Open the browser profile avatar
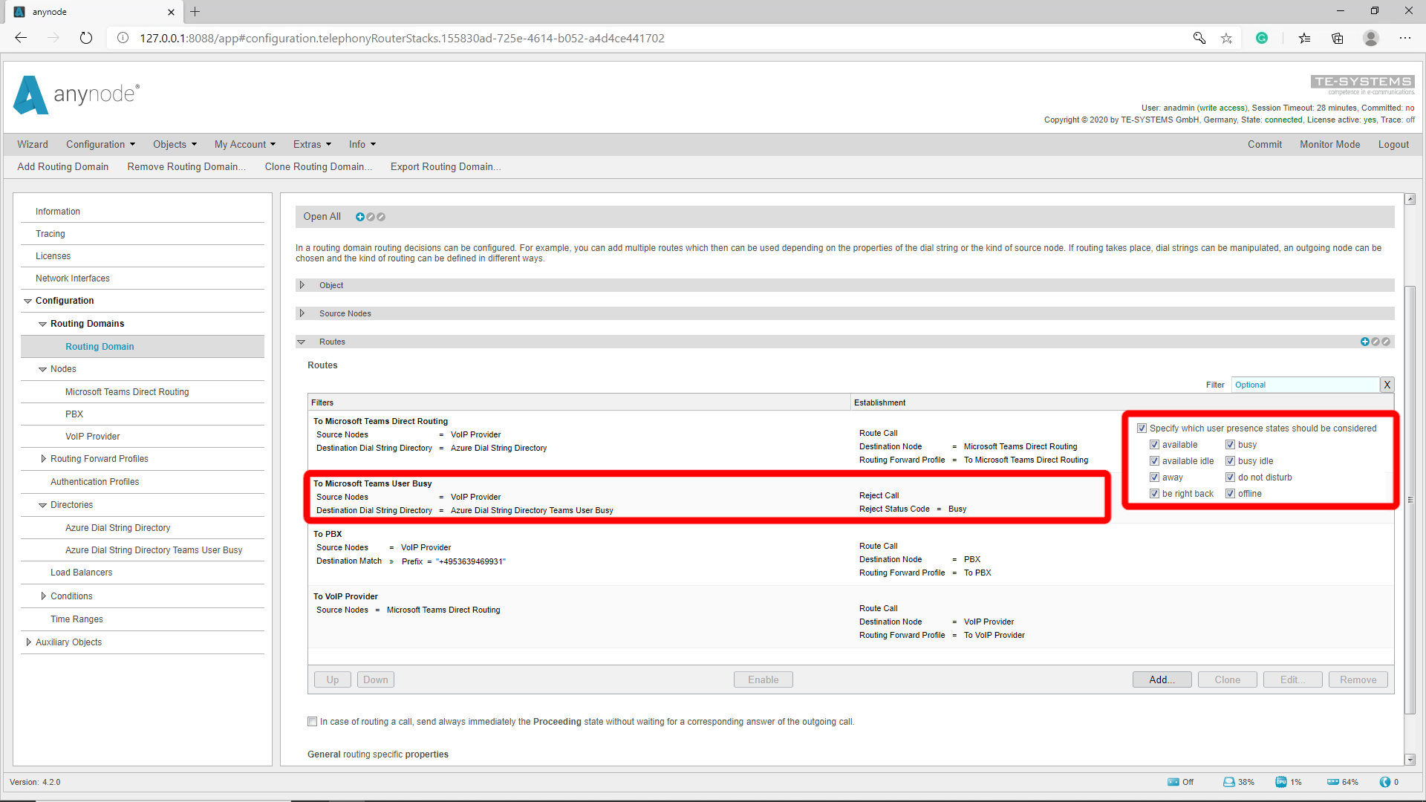 pyautogui.click(x=1371, y=38)
